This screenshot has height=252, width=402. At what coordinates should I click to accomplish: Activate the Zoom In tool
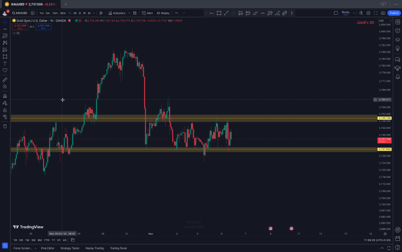coord(5,87)
